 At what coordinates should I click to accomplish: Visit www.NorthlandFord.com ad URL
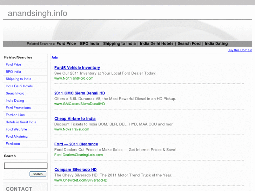coord(74,79)
